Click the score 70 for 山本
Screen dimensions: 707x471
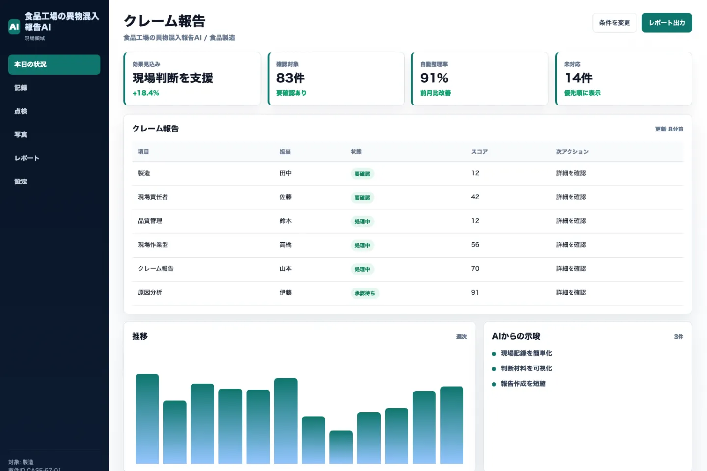point(475,269)
